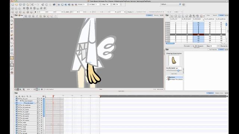Uncheck the kr_02_arm layer checkbox
The height and width of the screenshot is (134, 239).
[x=16, y=98]
